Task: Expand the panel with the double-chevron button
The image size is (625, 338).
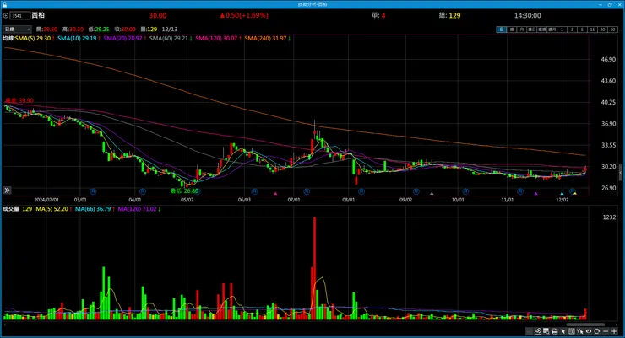Action: (x=7, y=190)
